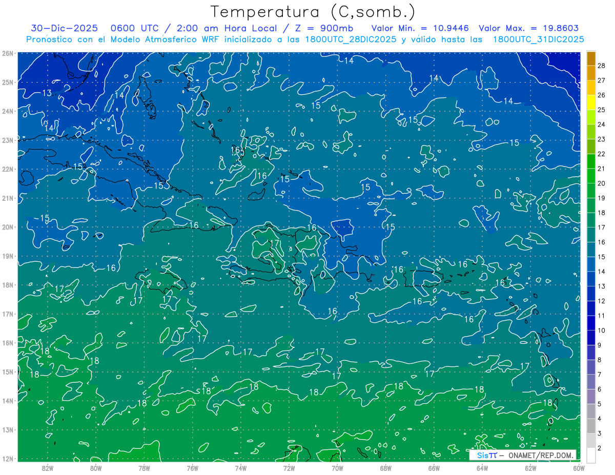Click longitude axis label "64W"
This screenshot has height=475, width=615.
482,468
